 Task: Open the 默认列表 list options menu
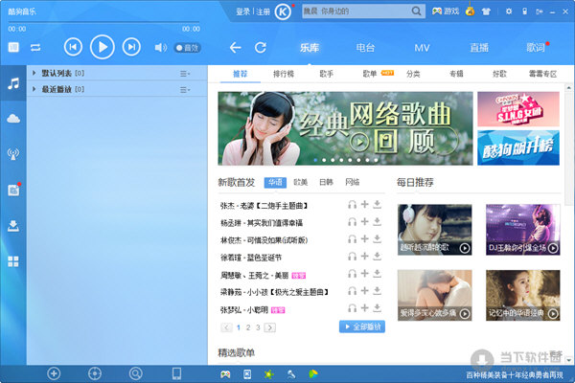pyautogui.click(x=185, y=74)
